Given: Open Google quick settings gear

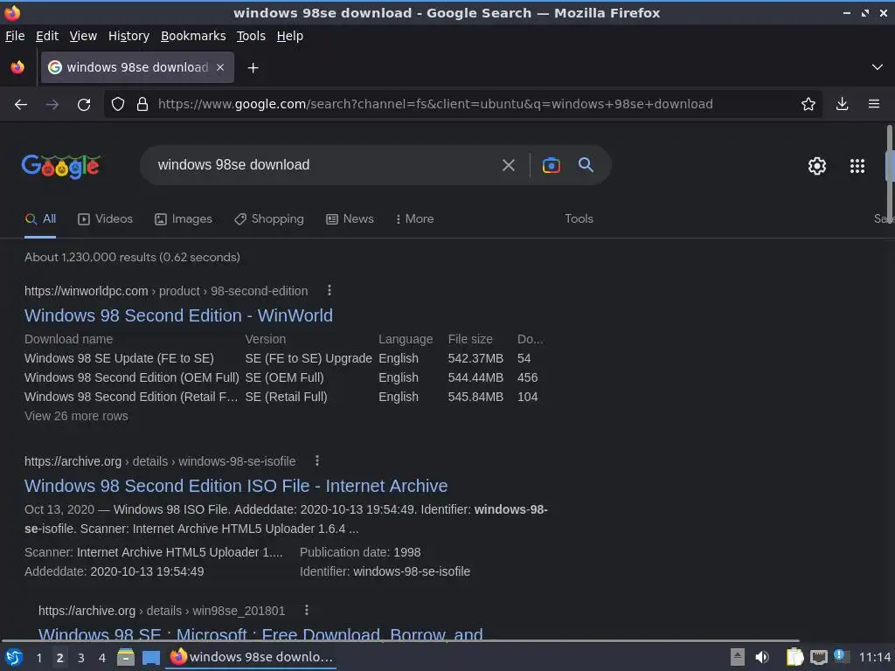Looking at the screenshot, I should point(817,166).
